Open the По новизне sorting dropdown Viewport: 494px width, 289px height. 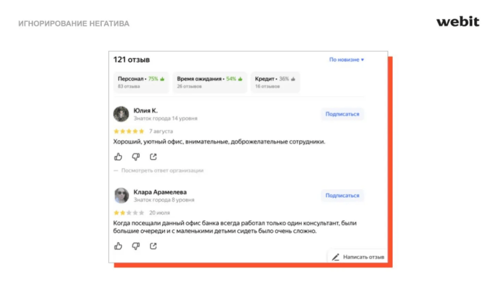(347, 60)
